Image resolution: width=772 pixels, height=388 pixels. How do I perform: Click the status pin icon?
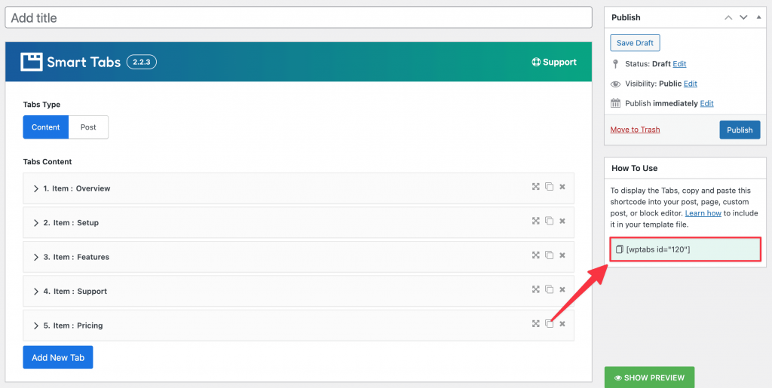[x=615, y=64]
